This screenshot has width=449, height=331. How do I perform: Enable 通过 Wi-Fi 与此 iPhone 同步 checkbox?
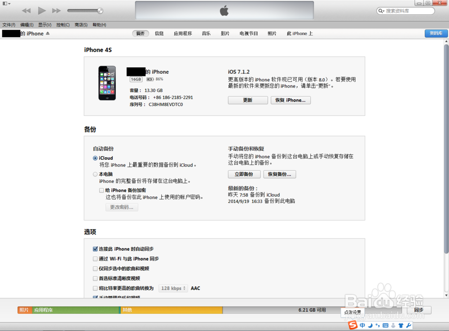pyautogui.click(x=95, y=259)
